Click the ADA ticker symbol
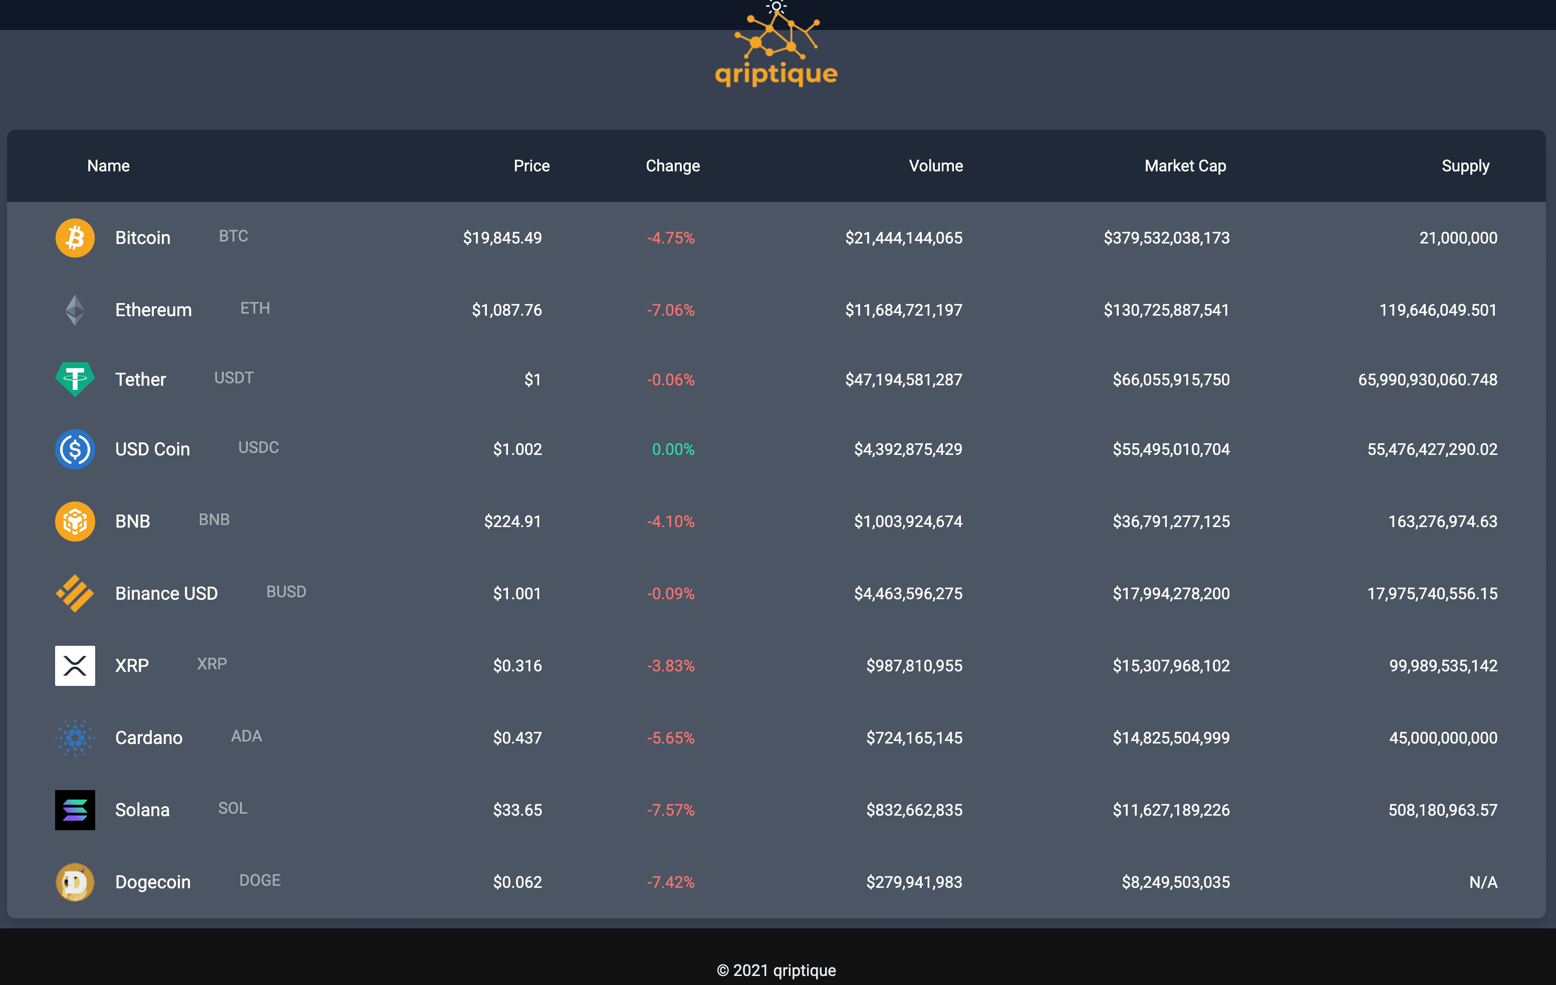Screen dimensions: 1556x985 (x=246, y=735)
